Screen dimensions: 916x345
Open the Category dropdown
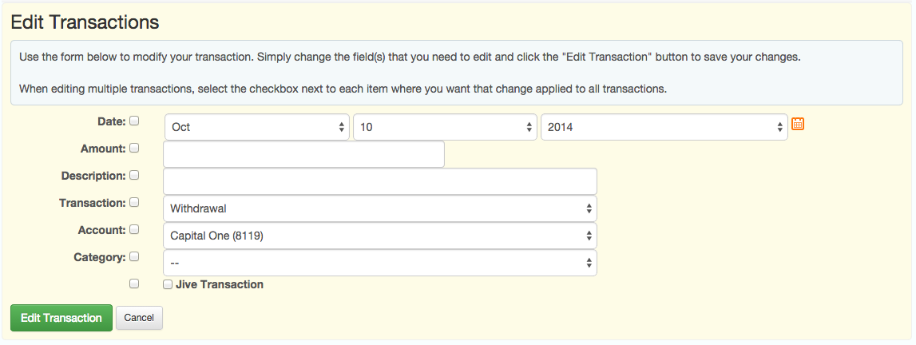pos(380,264)
